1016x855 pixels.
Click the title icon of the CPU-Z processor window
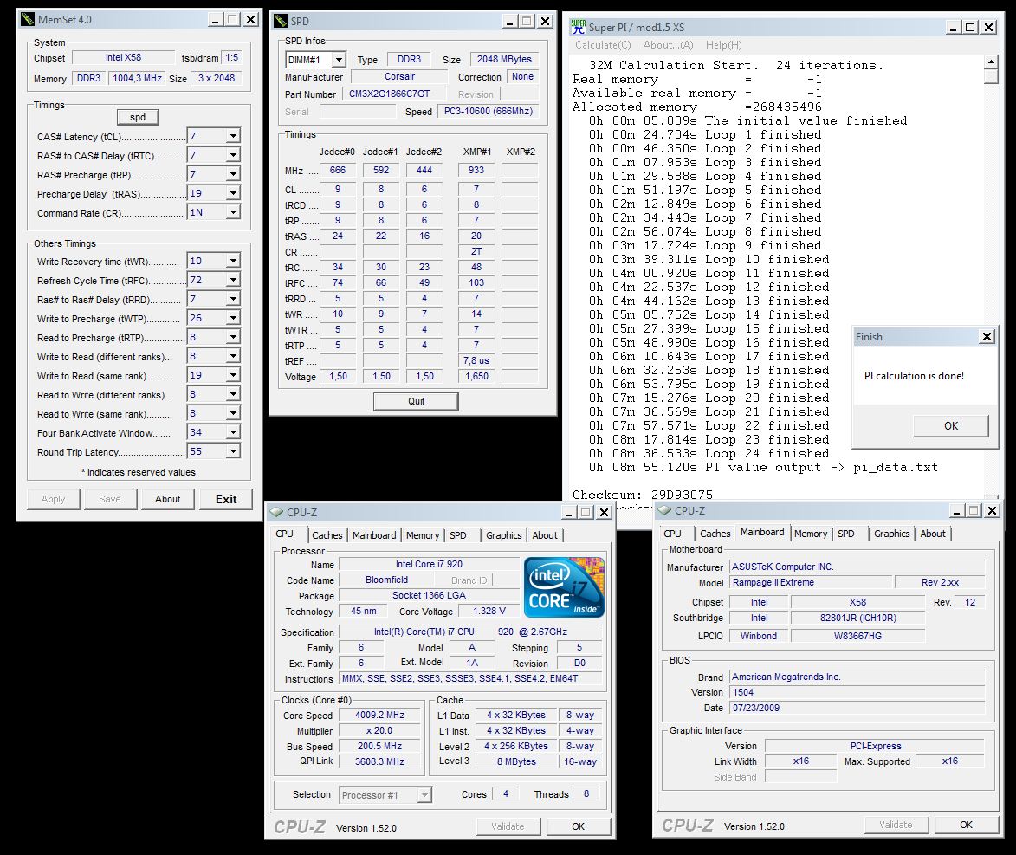click(276, 512)
